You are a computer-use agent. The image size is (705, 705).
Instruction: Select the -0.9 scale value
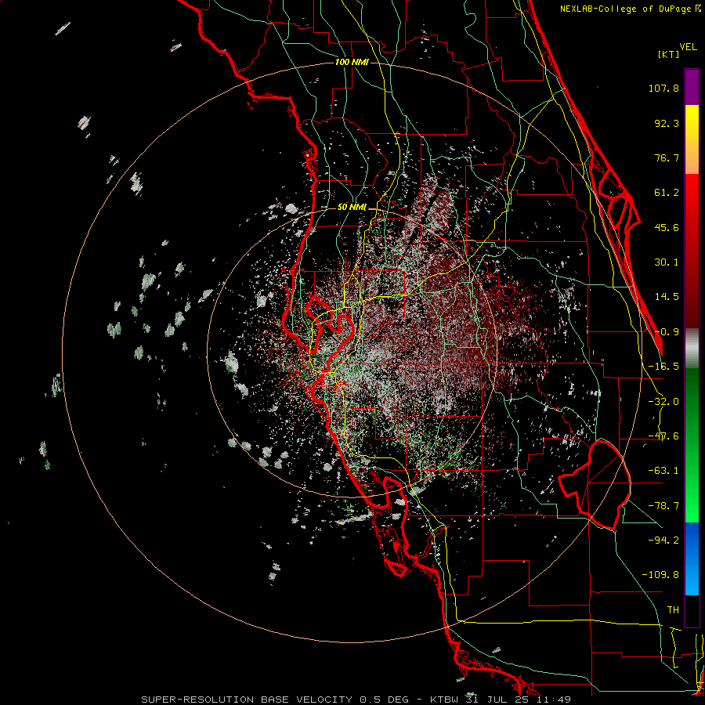667,332
